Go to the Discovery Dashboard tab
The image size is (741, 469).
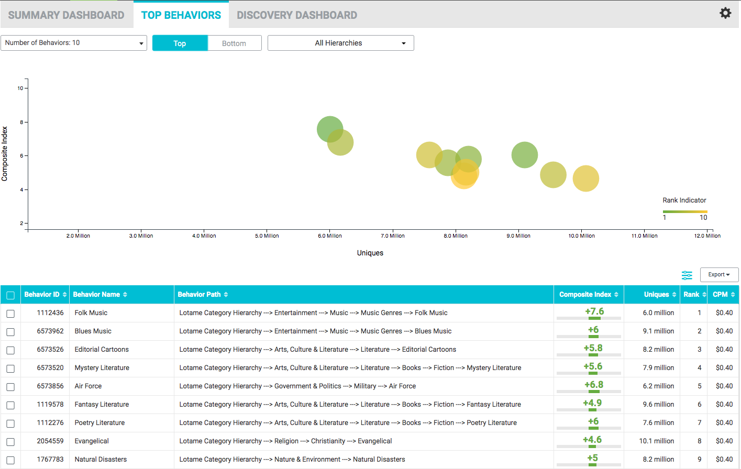click(x=296, y=15)
